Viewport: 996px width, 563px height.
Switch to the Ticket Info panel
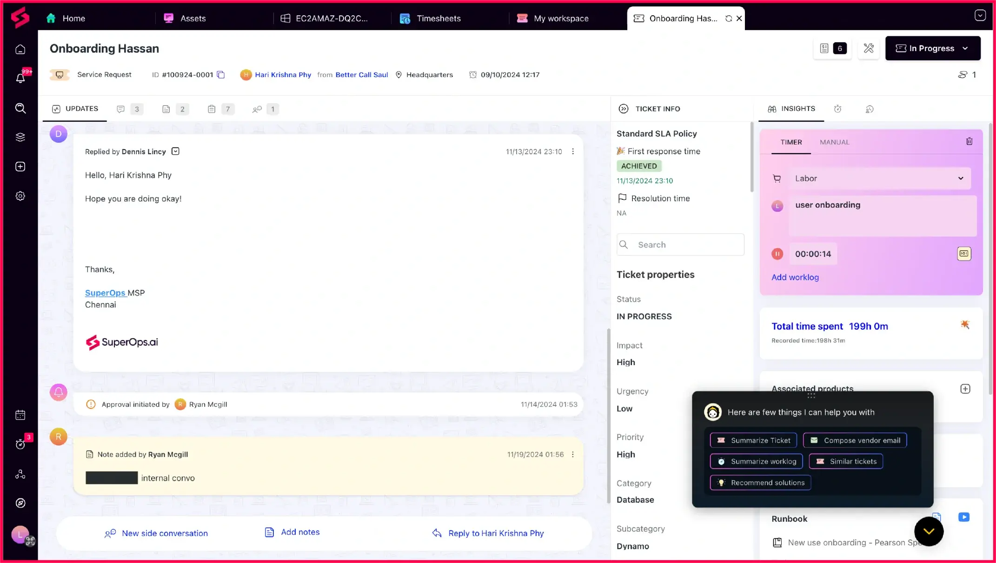click(x=657, y=109)
